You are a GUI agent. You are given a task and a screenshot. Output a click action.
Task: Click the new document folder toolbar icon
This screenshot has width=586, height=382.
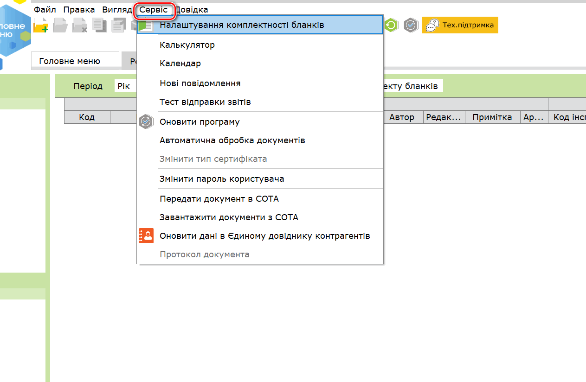click(x=41, y=25)
